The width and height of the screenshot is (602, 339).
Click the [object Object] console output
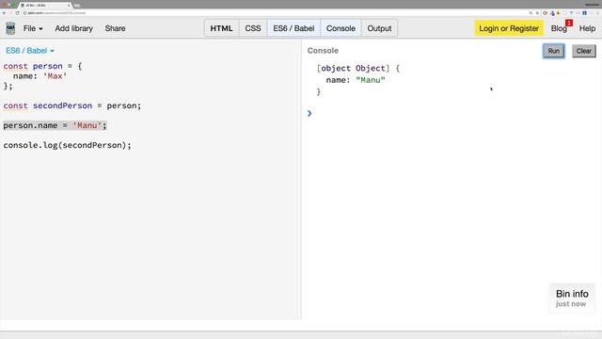[x=357, y=69]
